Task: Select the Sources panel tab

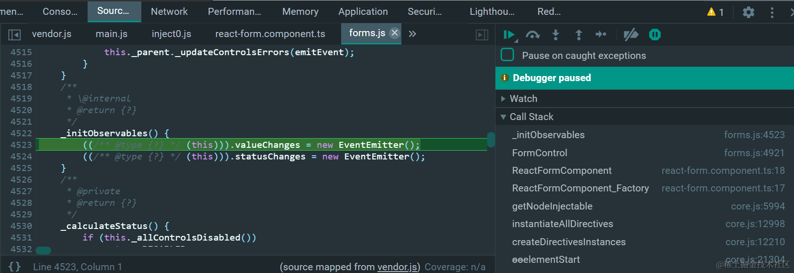Action: coord(114,11)
